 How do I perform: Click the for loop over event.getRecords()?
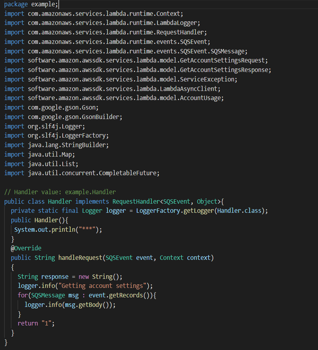pyautogui.click(x=87, y=295)
